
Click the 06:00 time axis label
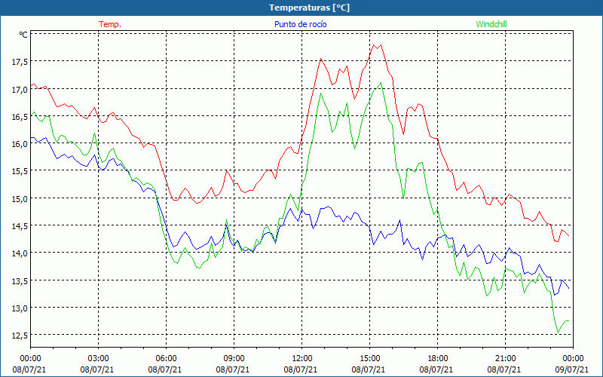coord(166,358)
